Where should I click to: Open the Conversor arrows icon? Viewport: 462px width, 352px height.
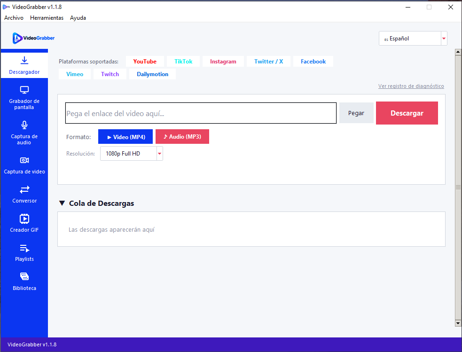[x=24, y=189]
